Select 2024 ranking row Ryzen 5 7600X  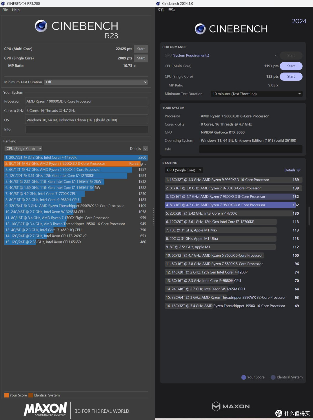[x=233, y=256]
